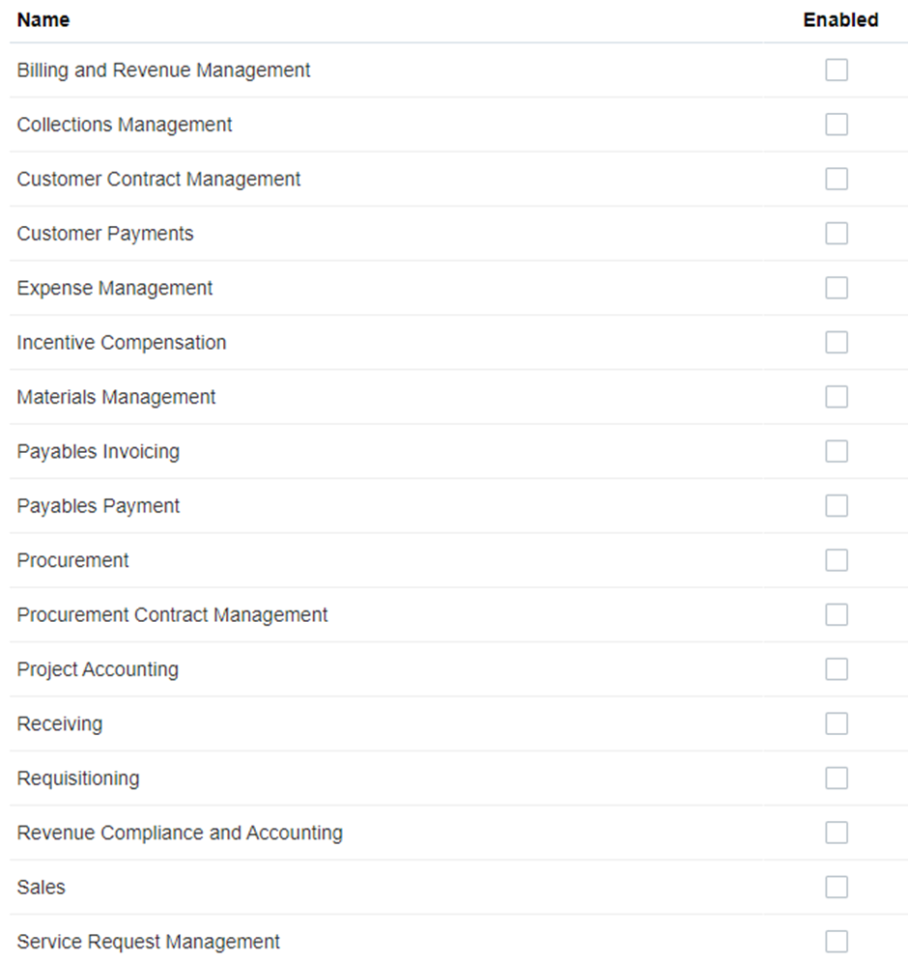The width and height of the screenshot is (908, 961).
Task: Enable Project Accounting checkbox
Action: tap(837, 669)
